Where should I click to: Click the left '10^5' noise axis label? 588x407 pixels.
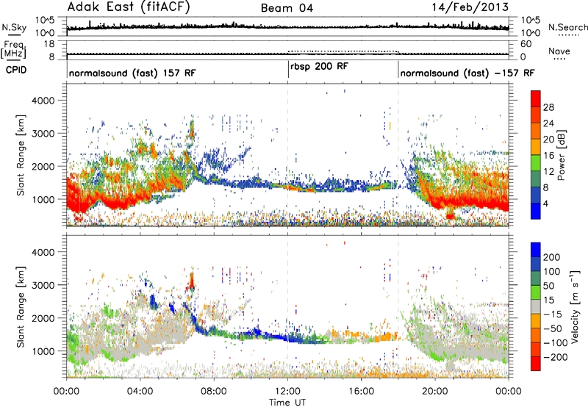(45, 21)
